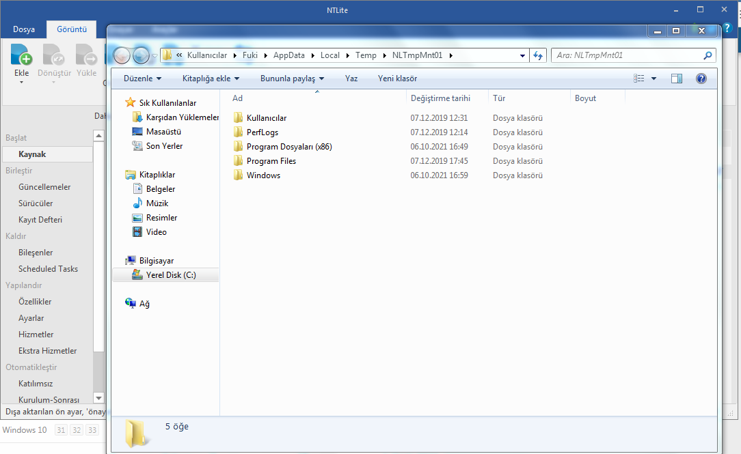Viewport: 741px width, 454px height.
Task: Click the Windows folder icon in list
Action: coord(238,175)
